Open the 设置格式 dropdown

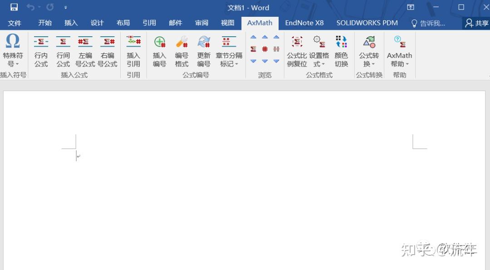click(319, 51)
